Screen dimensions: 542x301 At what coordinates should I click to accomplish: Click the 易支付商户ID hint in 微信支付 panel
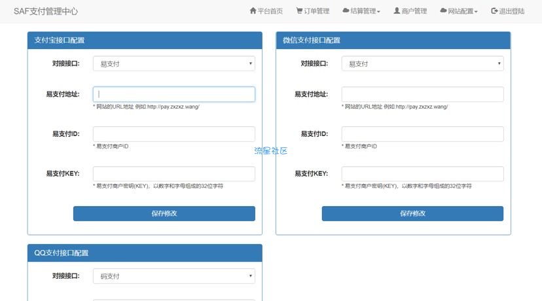[359, 147]
